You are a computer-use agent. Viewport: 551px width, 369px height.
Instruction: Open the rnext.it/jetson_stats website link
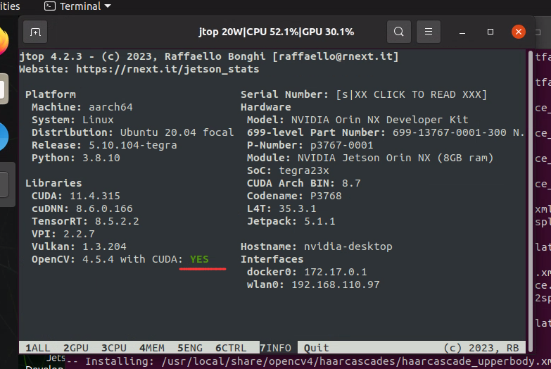(167, 69)
